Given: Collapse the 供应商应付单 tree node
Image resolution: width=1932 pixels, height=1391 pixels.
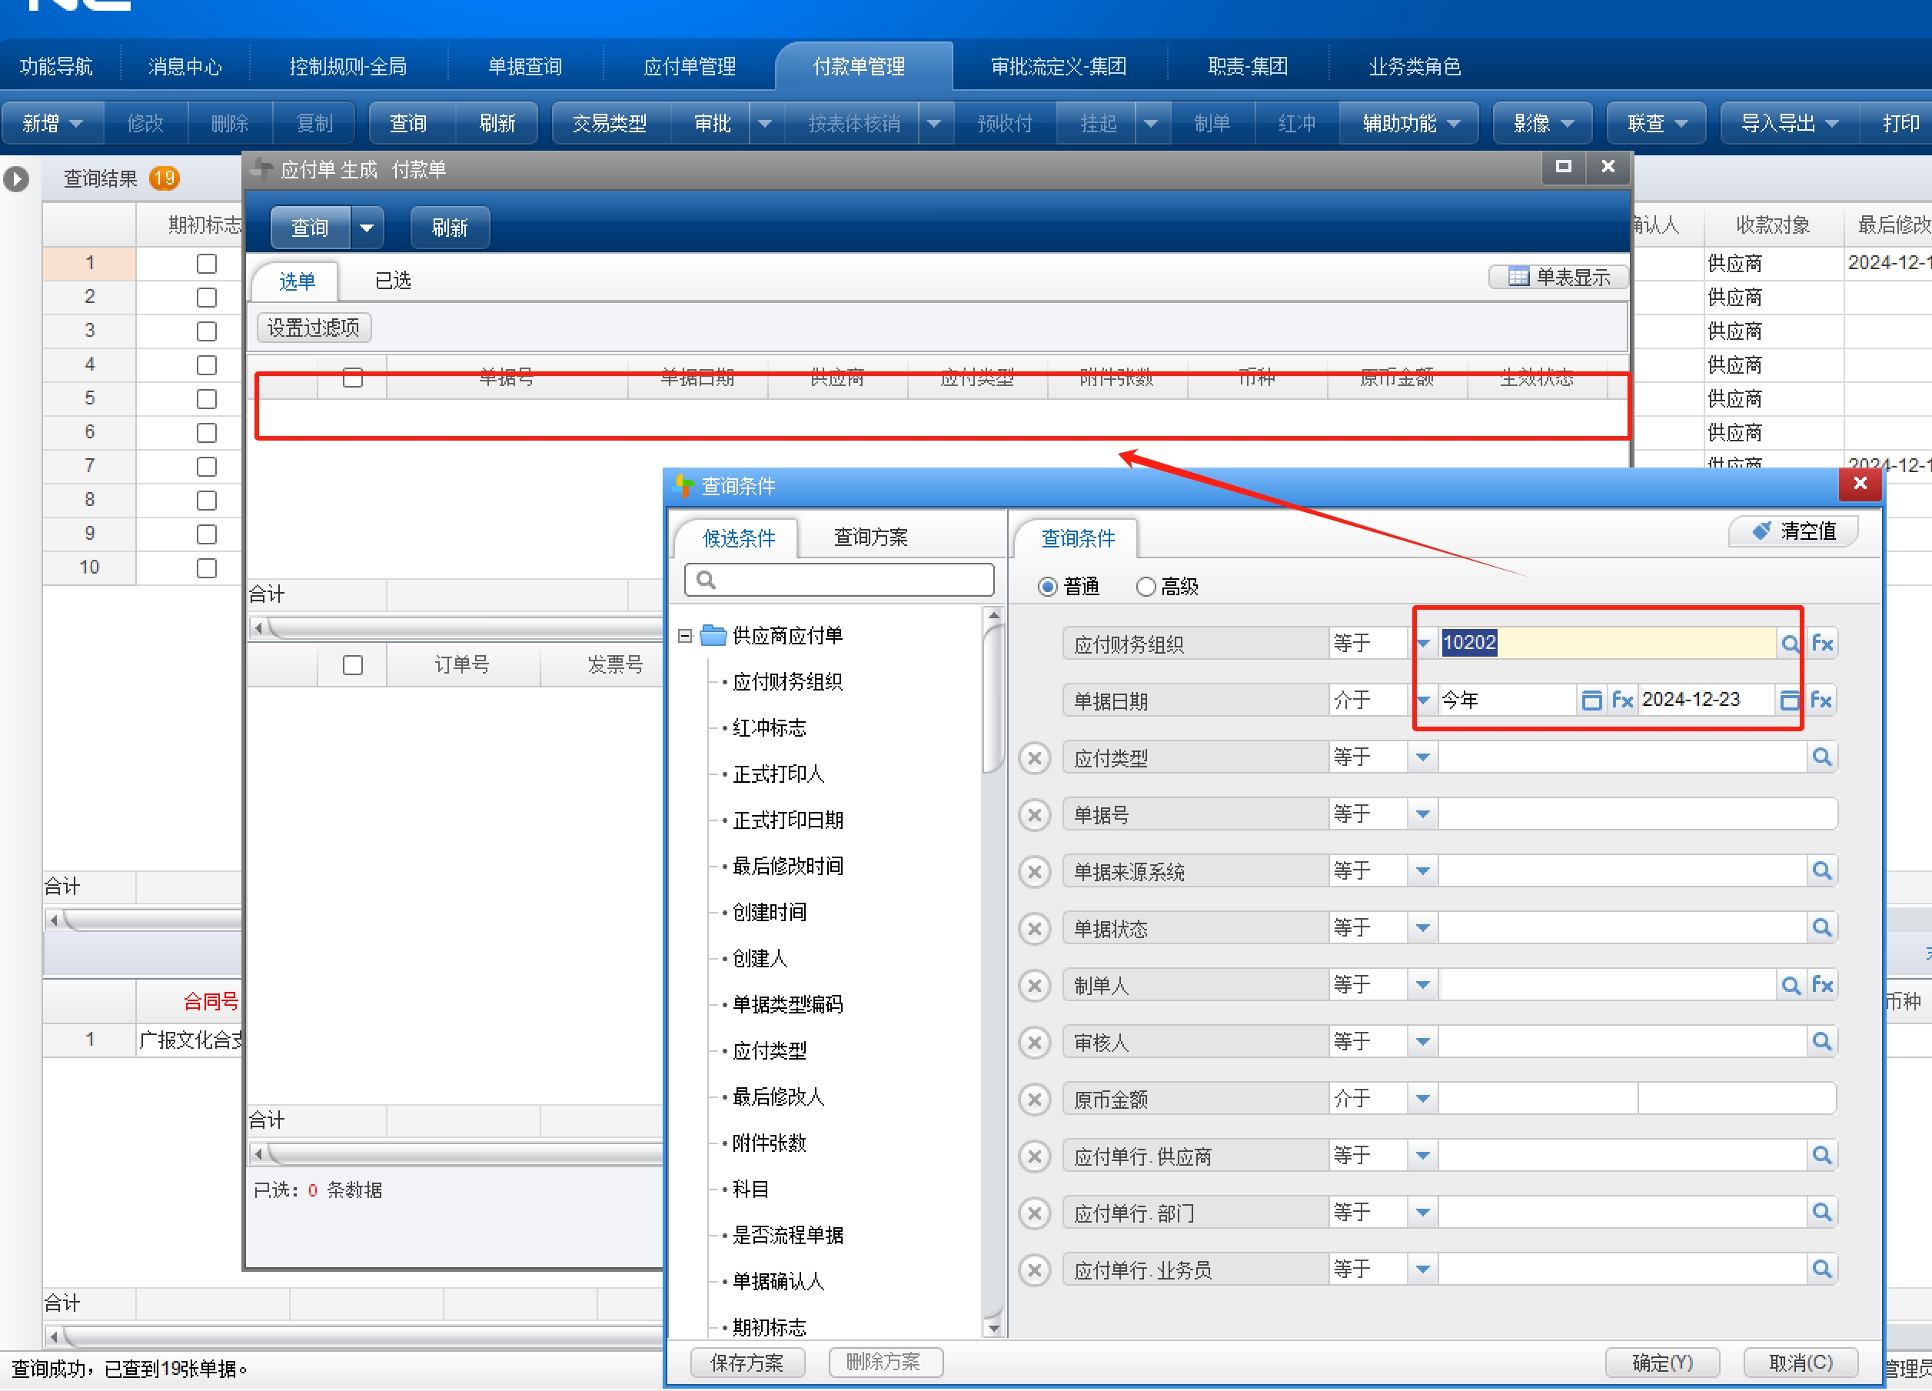Looking at the screenshot, I should click(685, 635).
